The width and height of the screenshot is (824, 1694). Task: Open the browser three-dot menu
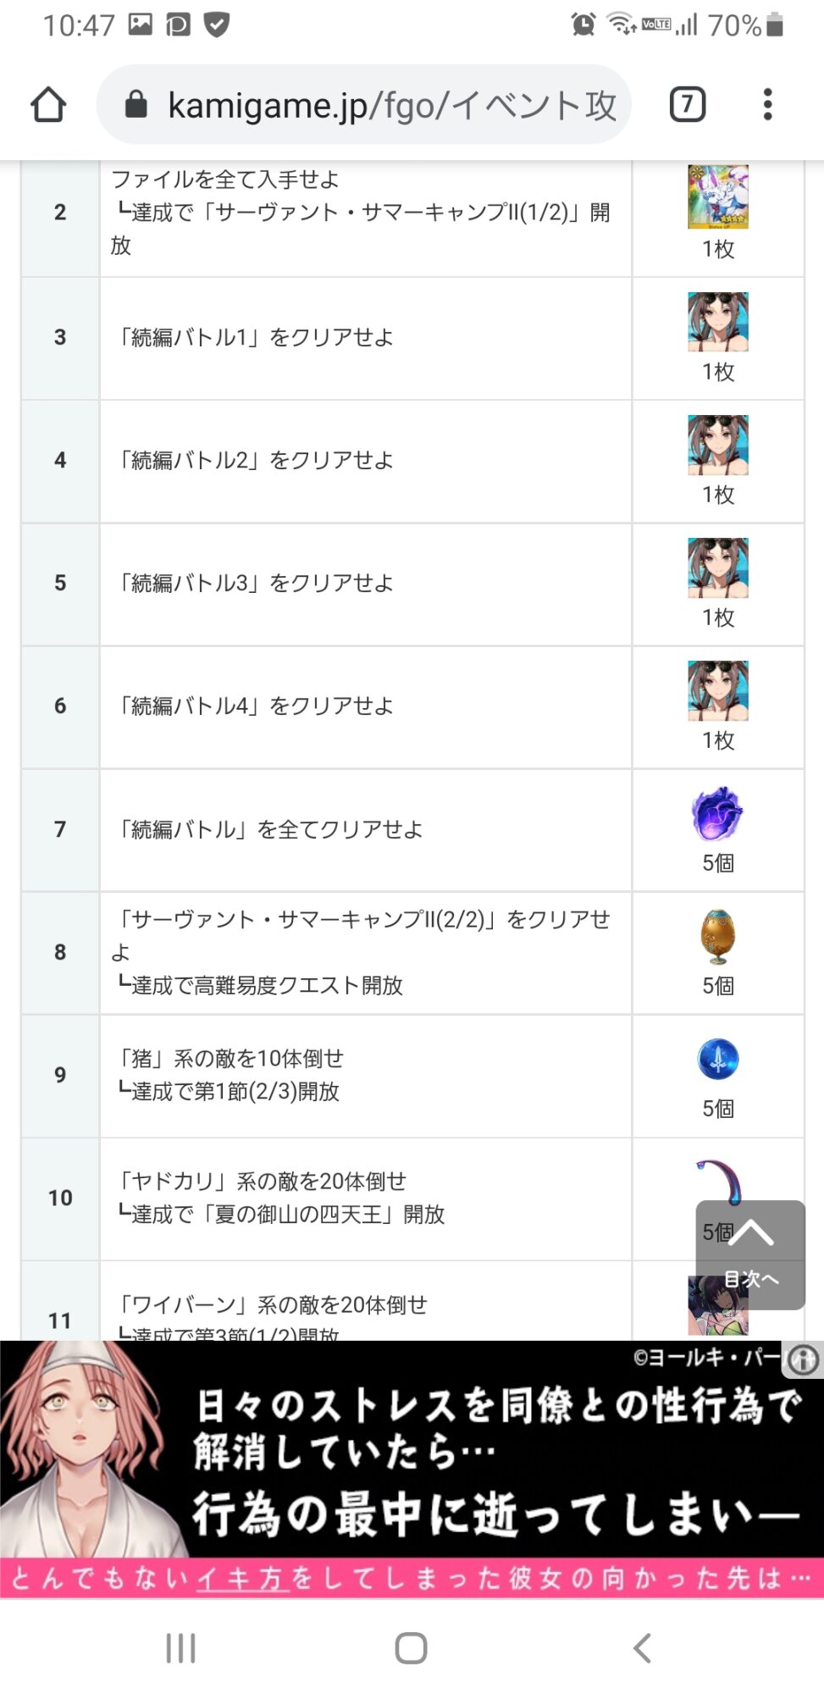(767, 105)
